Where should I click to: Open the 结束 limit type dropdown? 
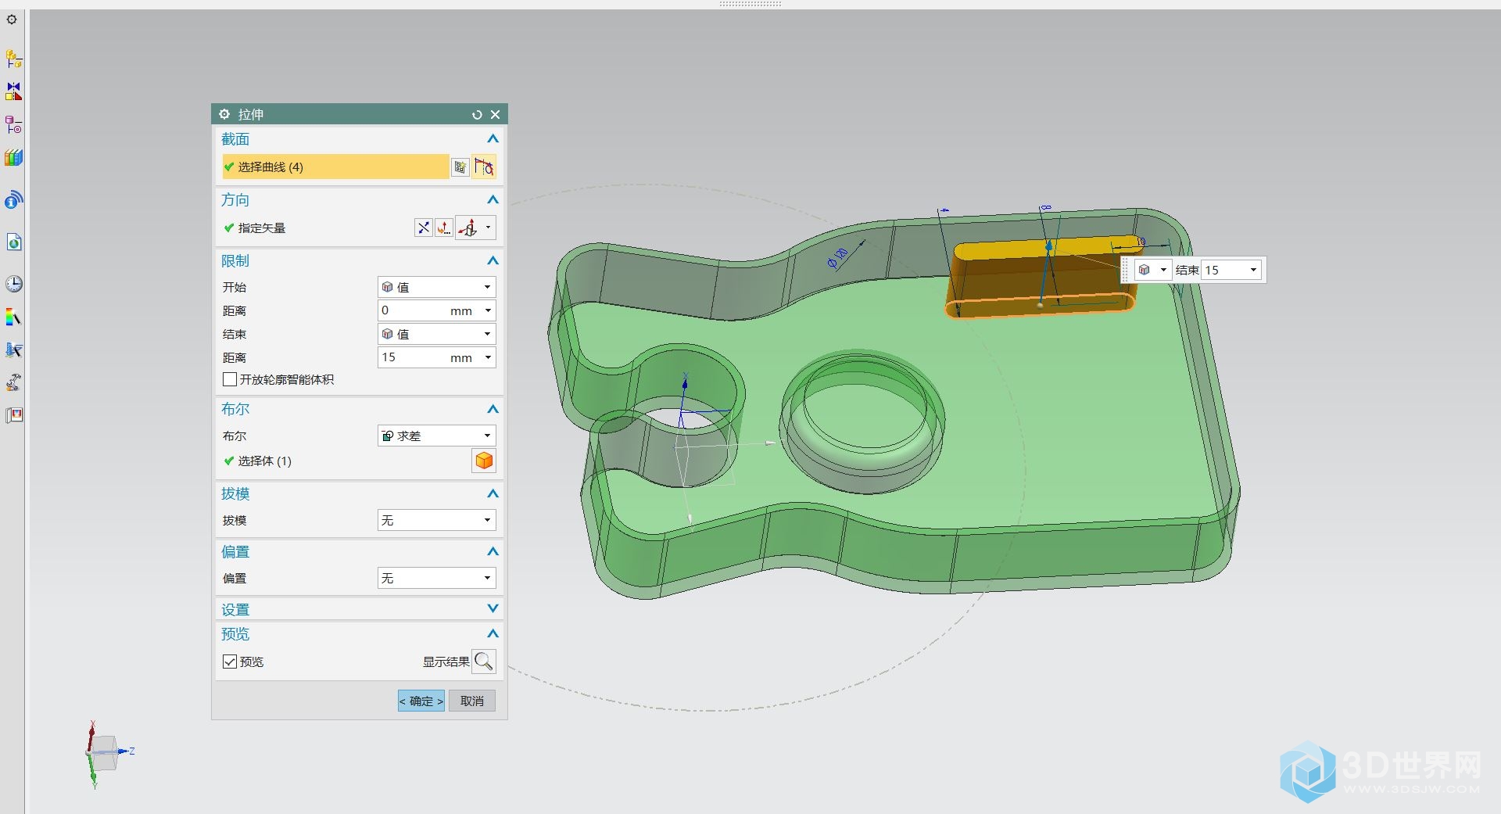pyautogui.click(x=436, y=334)
